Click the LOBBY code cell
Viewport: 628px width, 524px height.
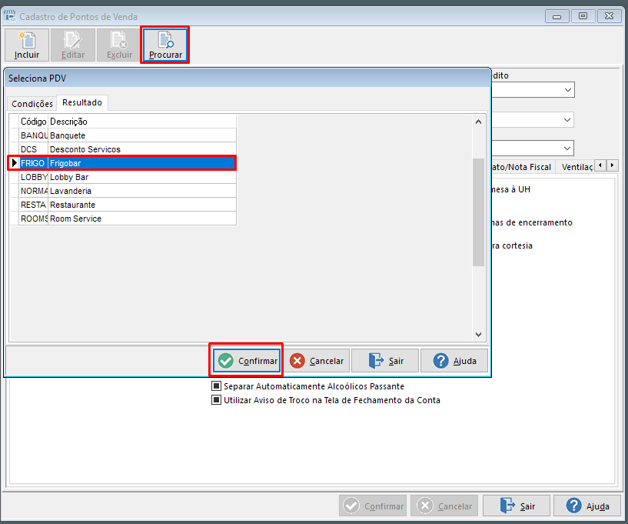point(34,177)
